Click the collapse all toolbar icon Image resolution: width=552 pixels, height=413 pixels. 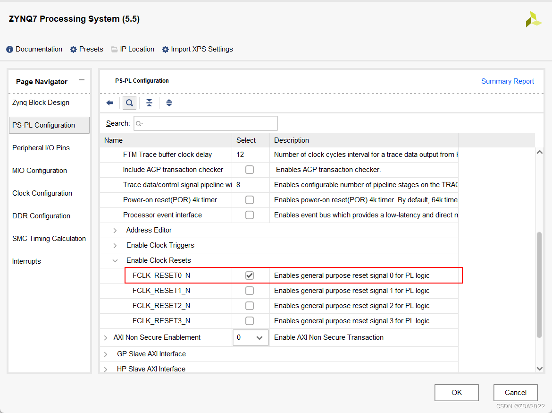point(149,103)
